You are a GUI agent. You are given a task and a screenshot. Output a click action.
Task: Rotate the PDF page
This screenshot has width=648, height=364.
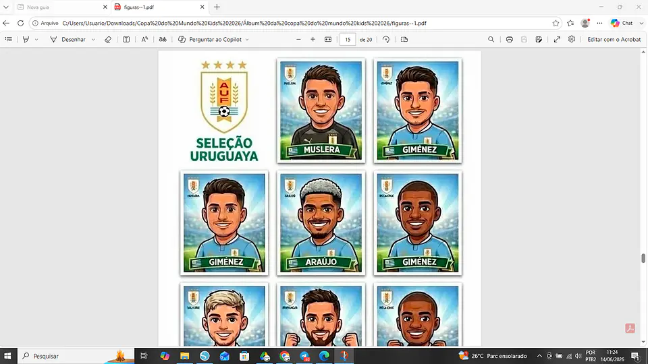coord(385,39)
